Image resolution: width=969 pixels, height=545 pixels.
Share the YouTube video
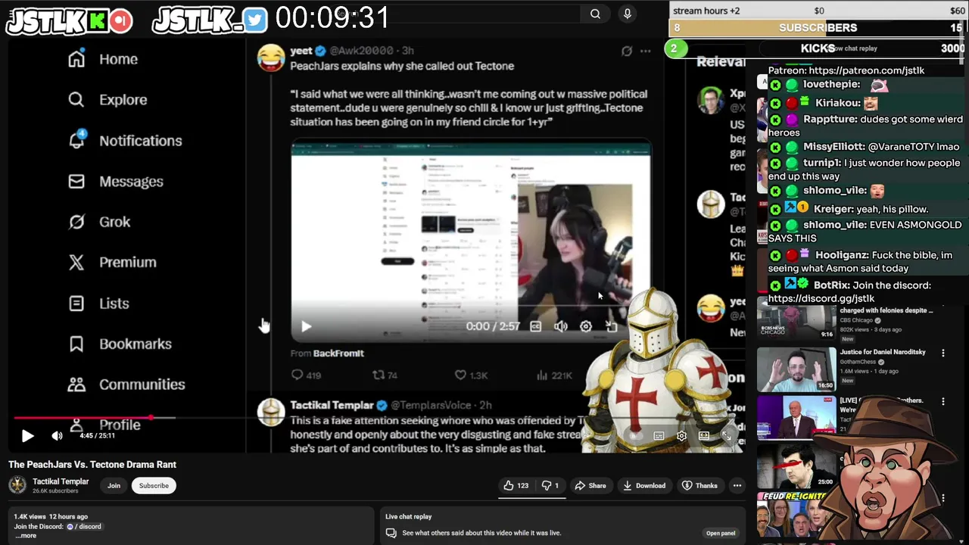pos(590,486)
